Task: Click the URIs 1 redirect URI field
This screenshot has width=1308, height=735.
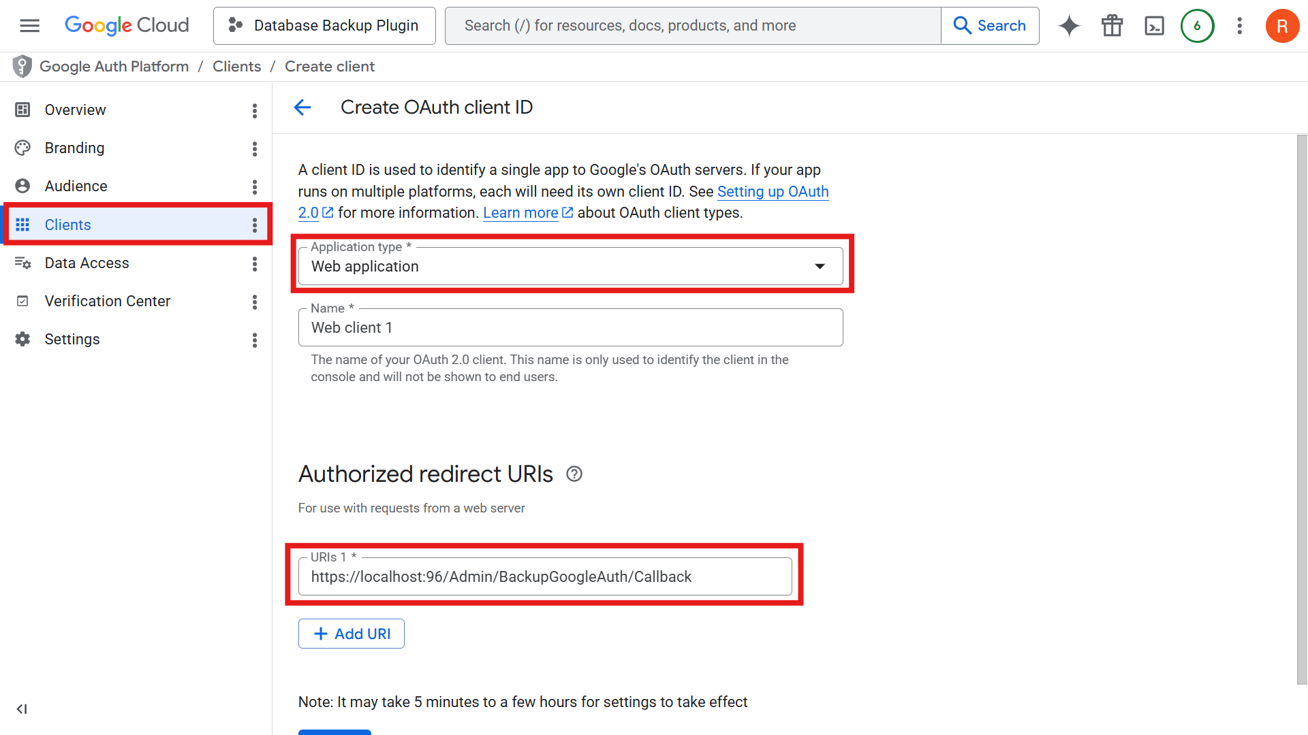Action: (545, 576)
